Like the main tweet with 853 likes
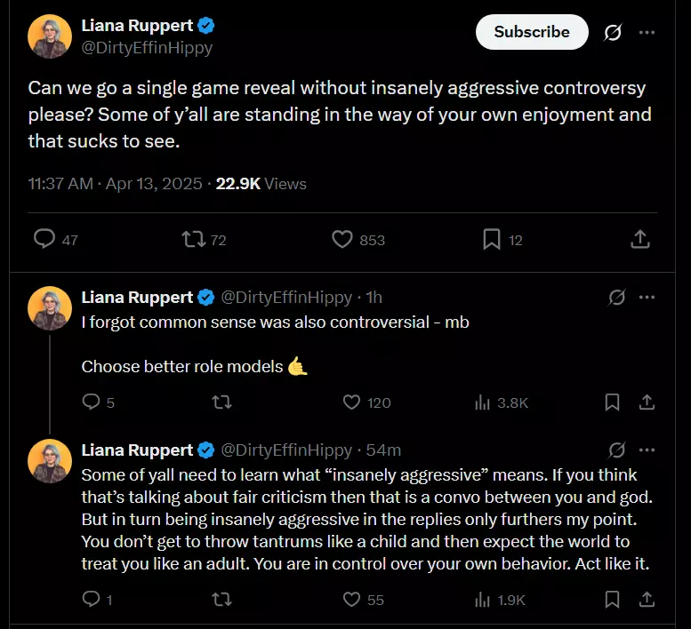Screen dimensions: 691x629 [358, 240]
